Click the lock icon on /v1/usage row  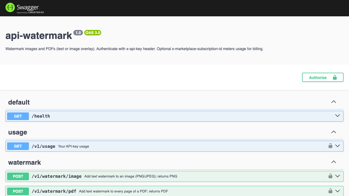pyautogui.click(x=330, y=146)
